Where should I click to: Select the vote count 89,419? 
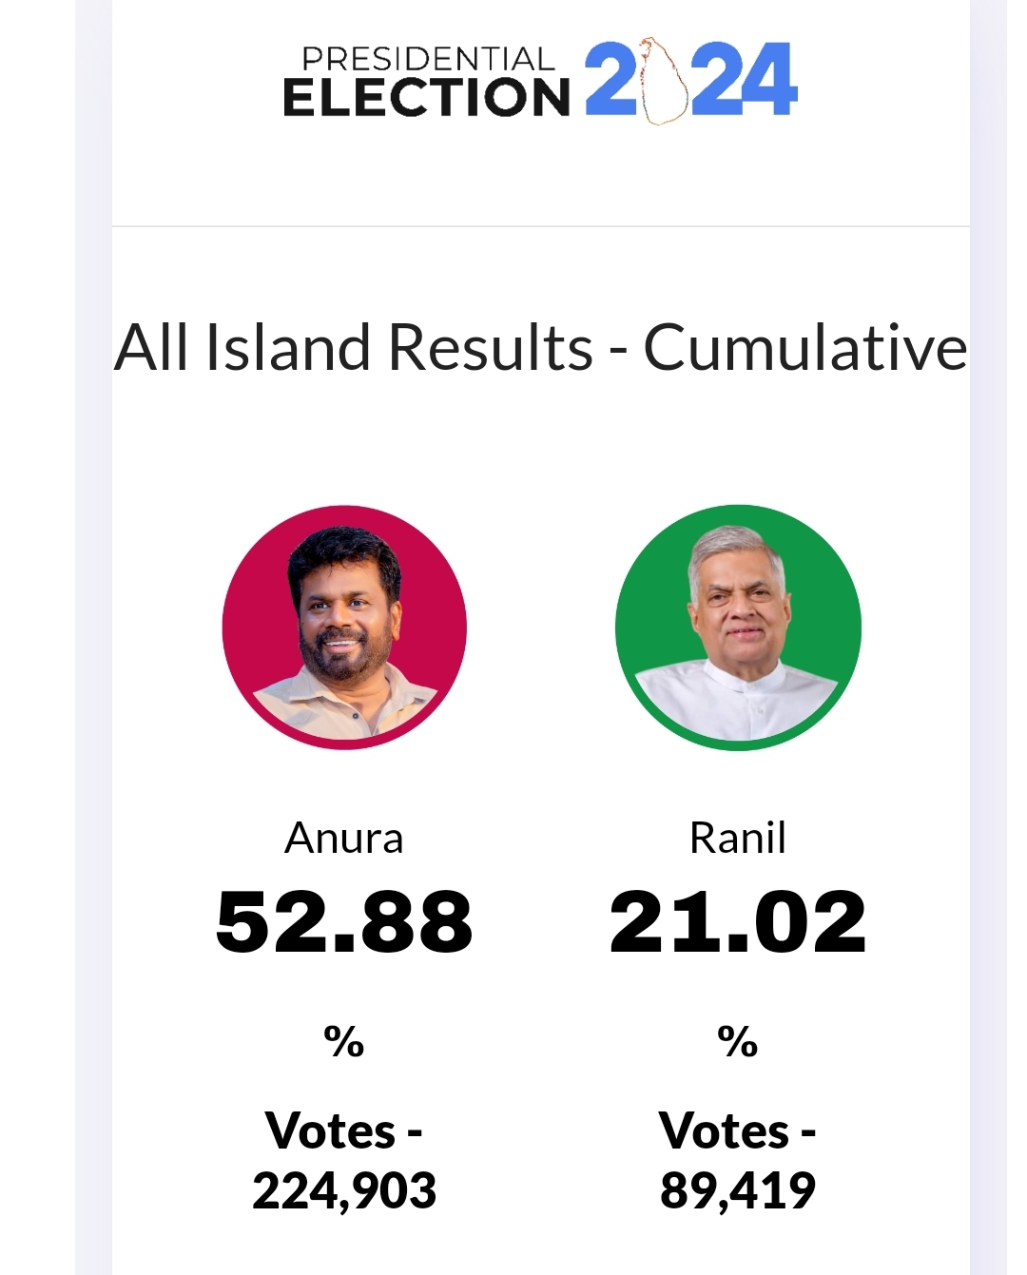(738, 1190)
